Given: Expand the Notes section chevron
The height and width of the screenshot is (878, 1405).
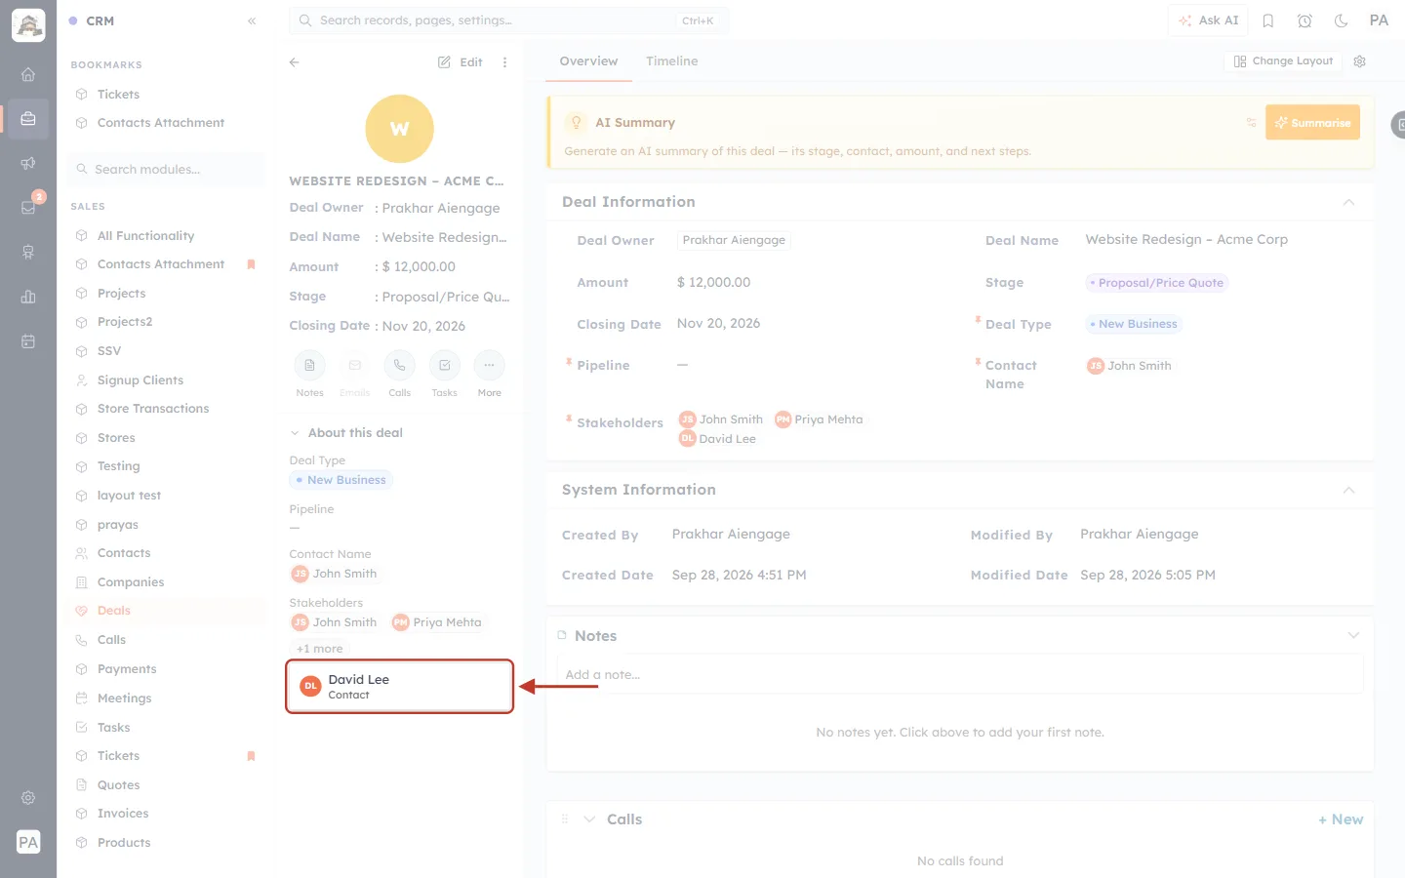Looking at the screenshot, I should 1353,636.
